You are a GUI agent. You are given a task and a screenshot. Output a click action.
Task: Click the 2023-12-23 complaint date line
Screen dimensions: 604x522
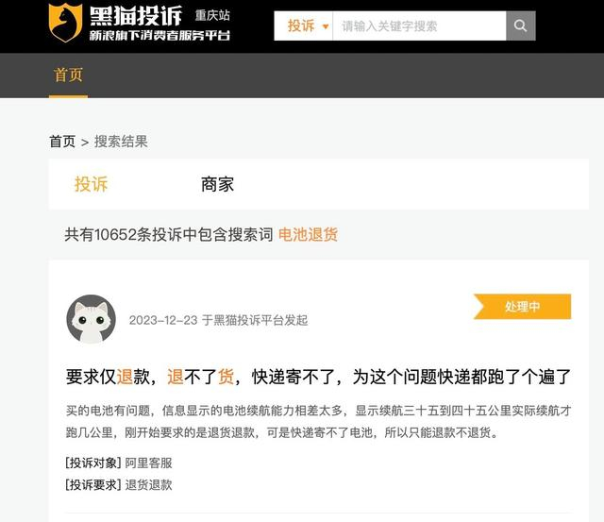(218, 320)
